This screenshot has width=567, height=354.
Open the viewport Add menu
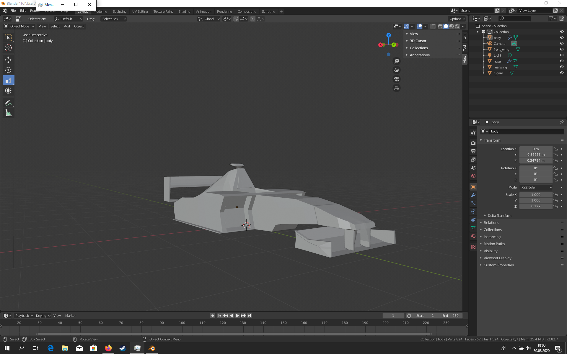67,26
